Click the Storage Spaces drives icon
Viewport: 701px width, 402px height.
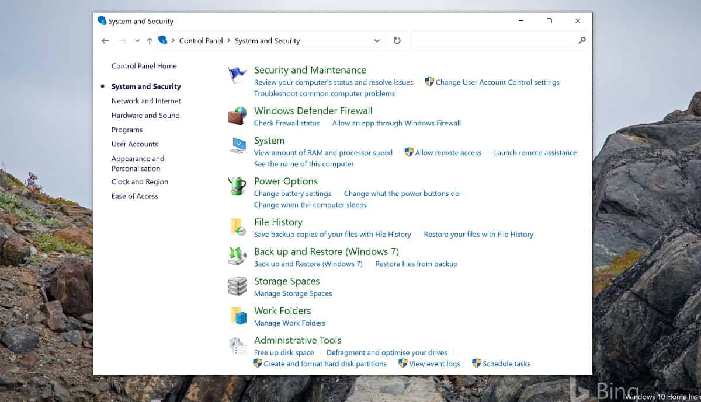(238, 286)
